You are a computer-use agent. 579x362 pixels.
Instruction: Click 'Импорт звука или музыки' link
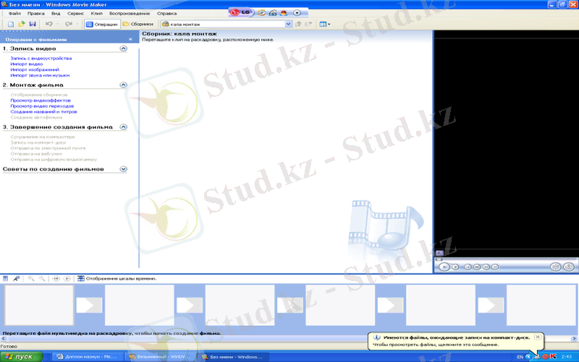click(40, 75)
